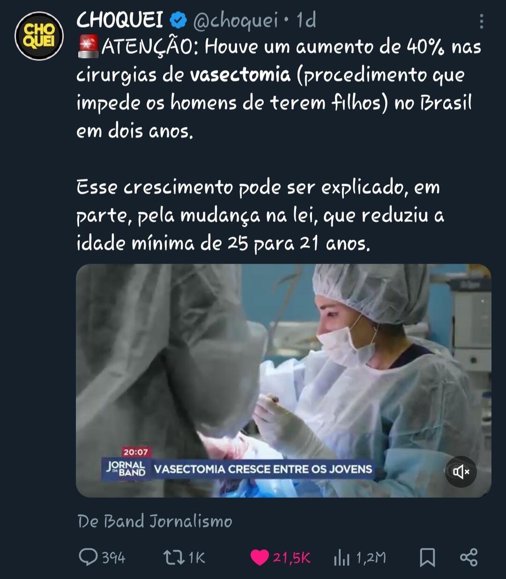The height and width of the screenshot is (579, 506).
Task: Unmute the video with speaker icon
Action: pos(461,472)
